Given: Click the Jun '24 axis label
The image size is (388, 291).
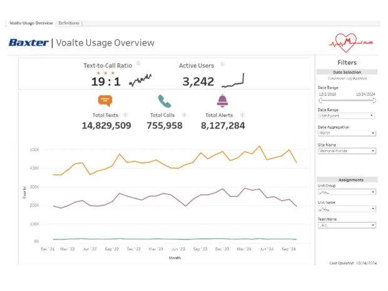Looking at the screenshot, I should 267,249.
